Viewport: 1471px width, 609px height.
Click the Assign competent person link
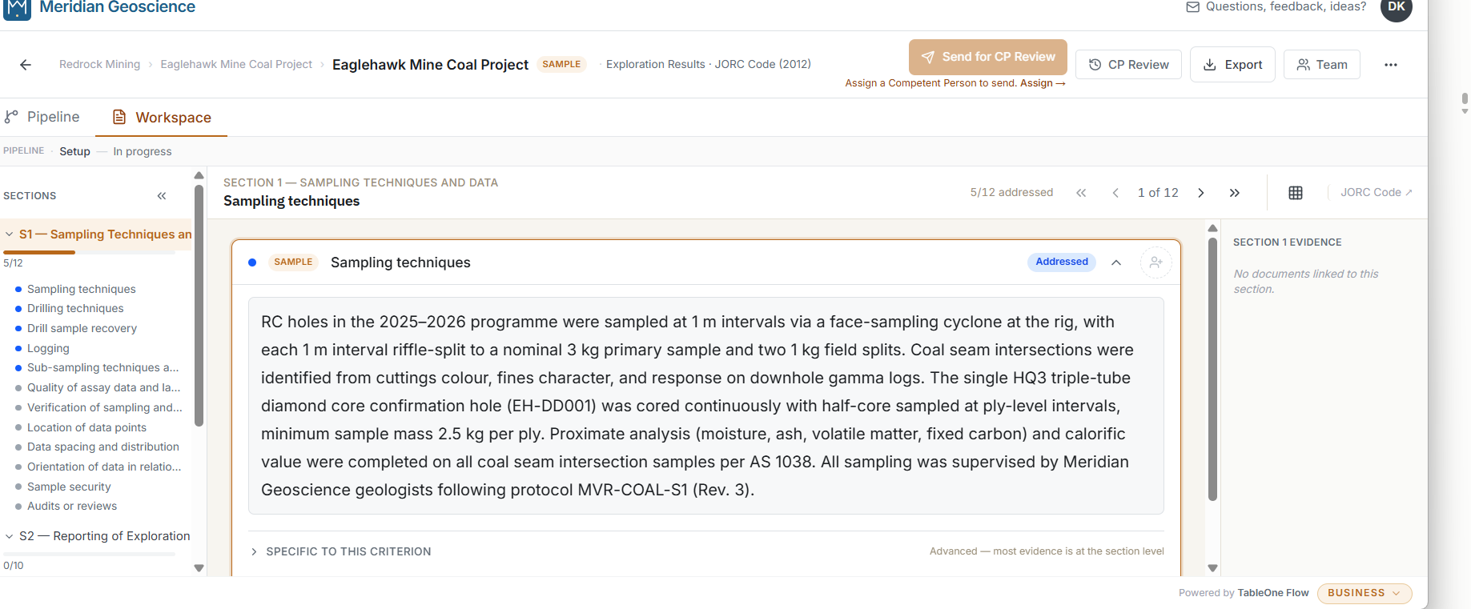pyautogui.click(x=1043, y=83)
